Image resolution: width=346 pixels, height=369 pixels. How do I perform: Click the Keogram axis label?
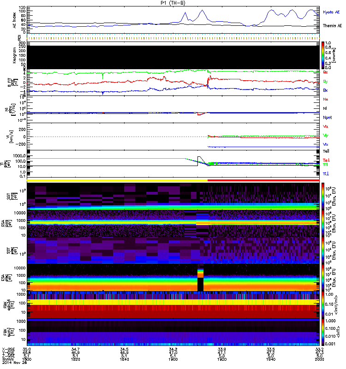pos(15,55)
